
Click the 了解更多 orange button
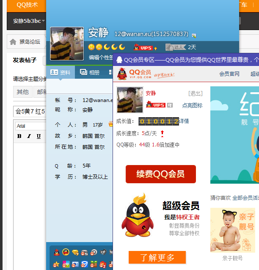pos(157,257)
